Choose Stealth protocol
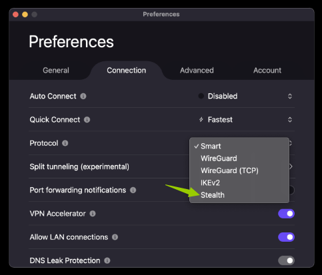Screen dimensions: 322x275 click(239, 195)
